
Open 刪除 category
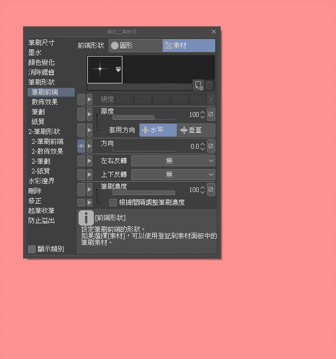click(x=35, y=190)
